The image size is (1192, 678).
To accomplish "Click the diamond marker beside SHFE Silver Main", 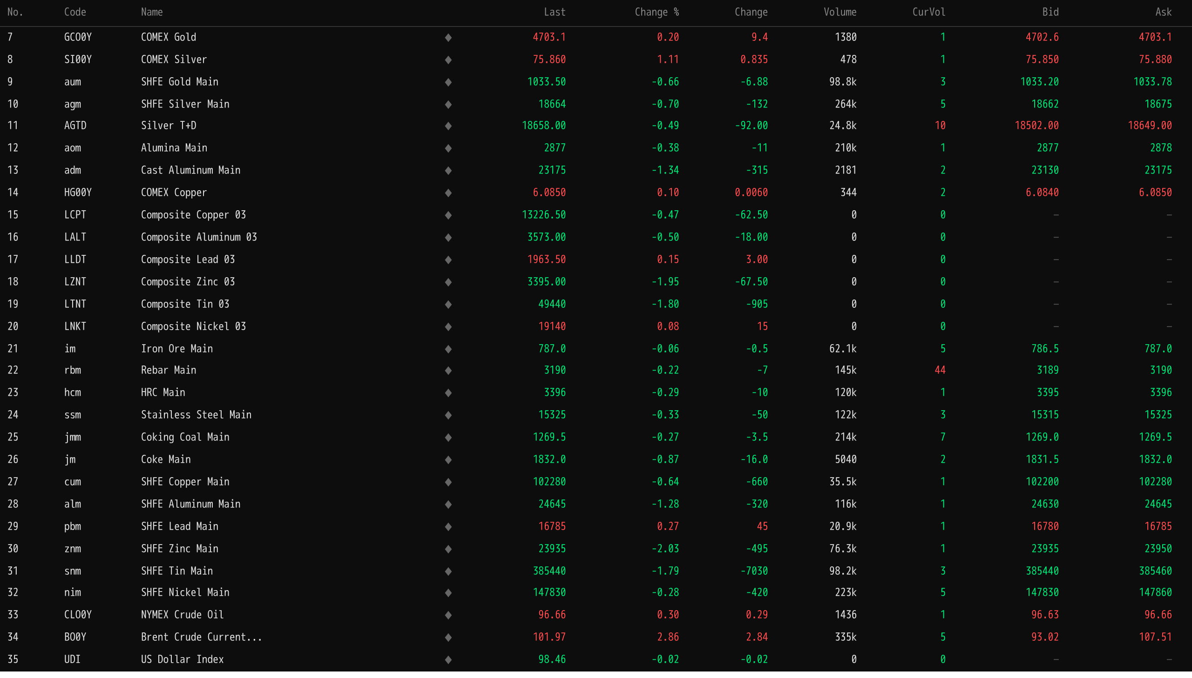I will click(x=448, y=104).
